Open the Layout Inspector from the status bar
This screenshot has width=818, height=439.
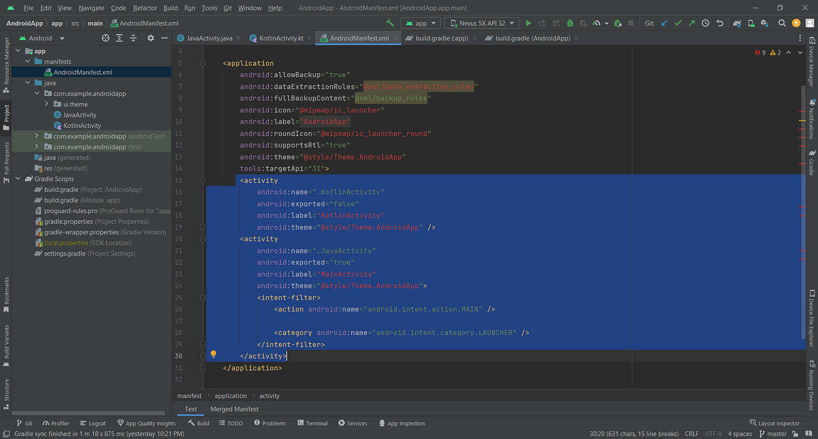(779, 423)
